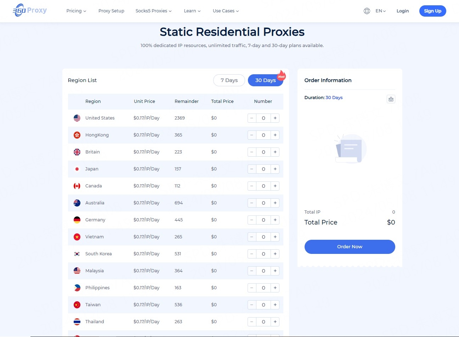
Task: Open the Socks5 Proxies dropdown
Action: coord(153,11)
